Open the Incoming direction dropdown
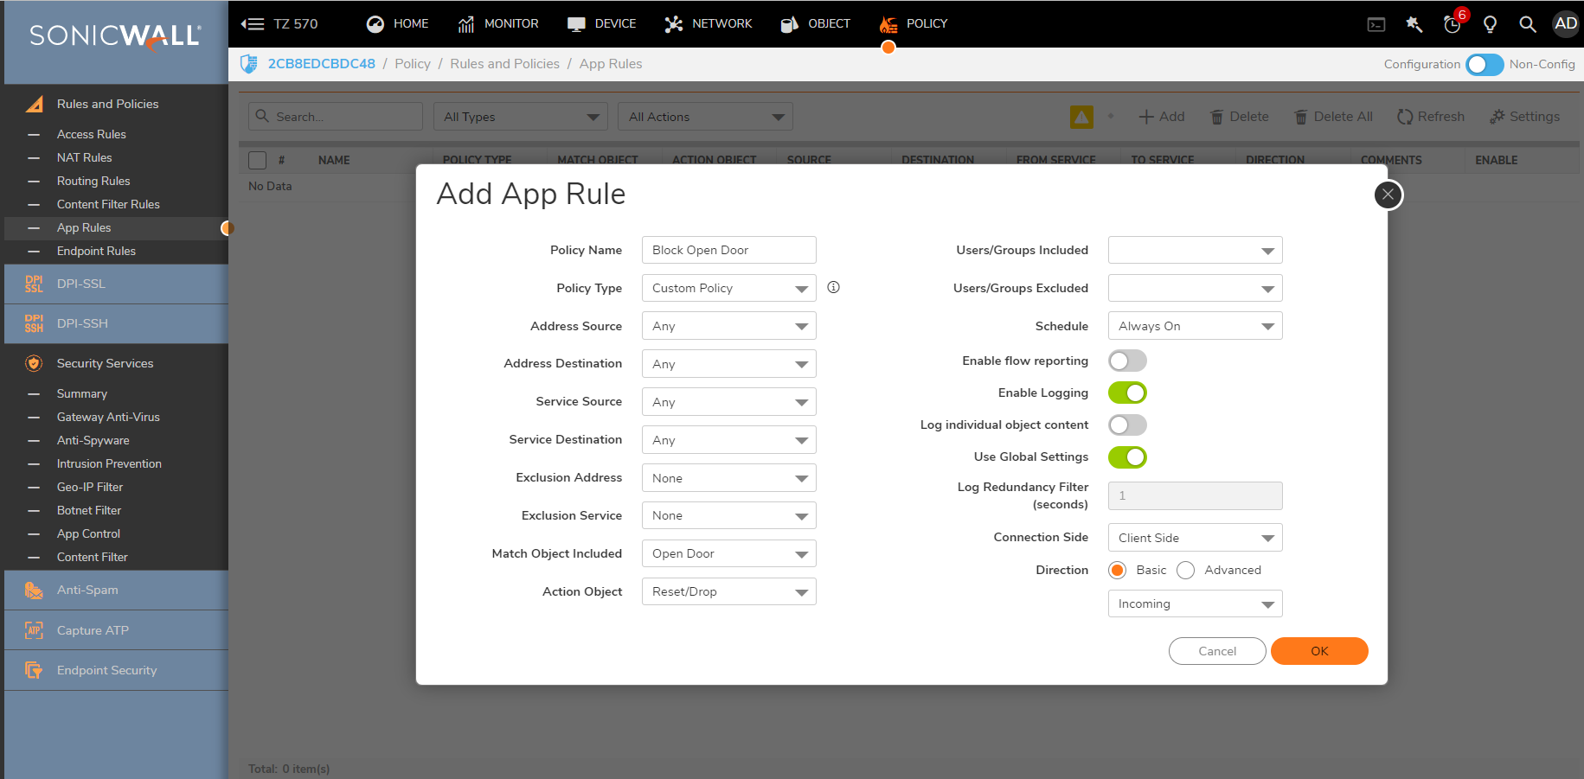The height and width of the screenshot is (779, 1584). pyautogui.click(x=1195, y=603)
